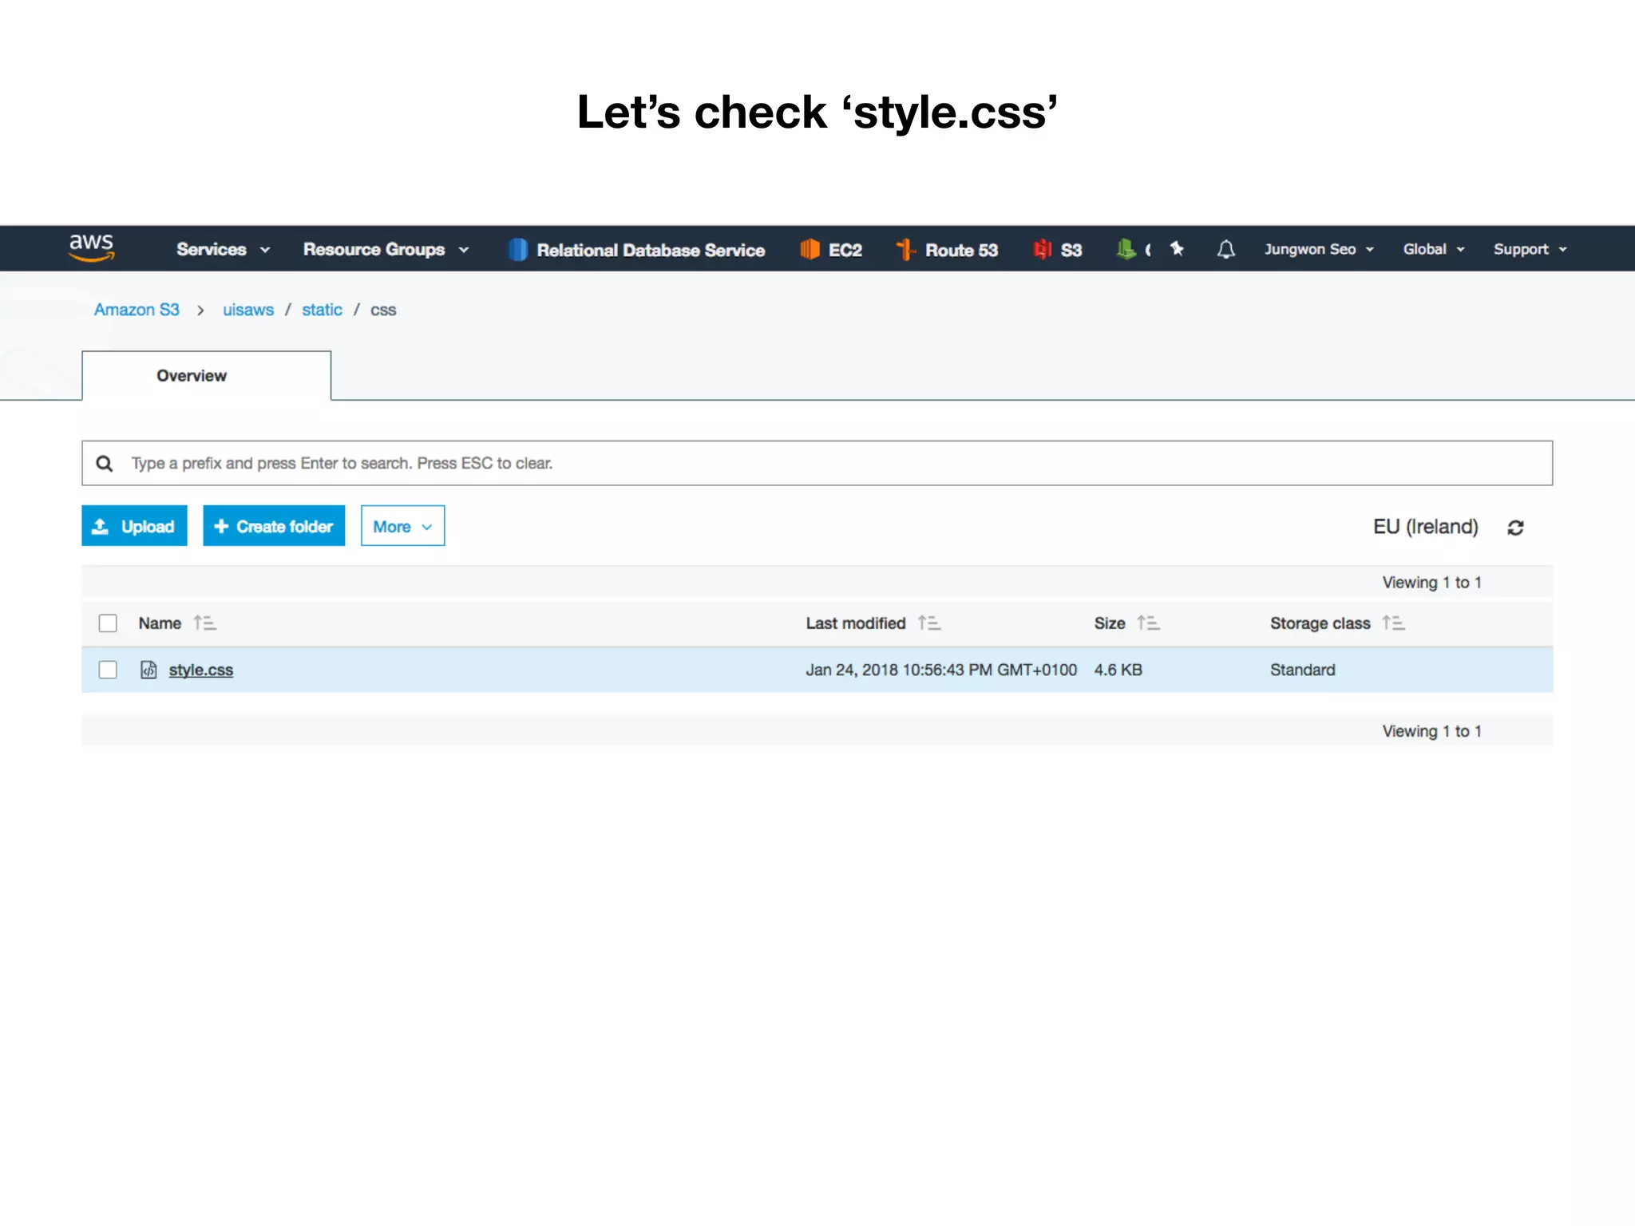Refresh the object list

[x=1515, y=528]
